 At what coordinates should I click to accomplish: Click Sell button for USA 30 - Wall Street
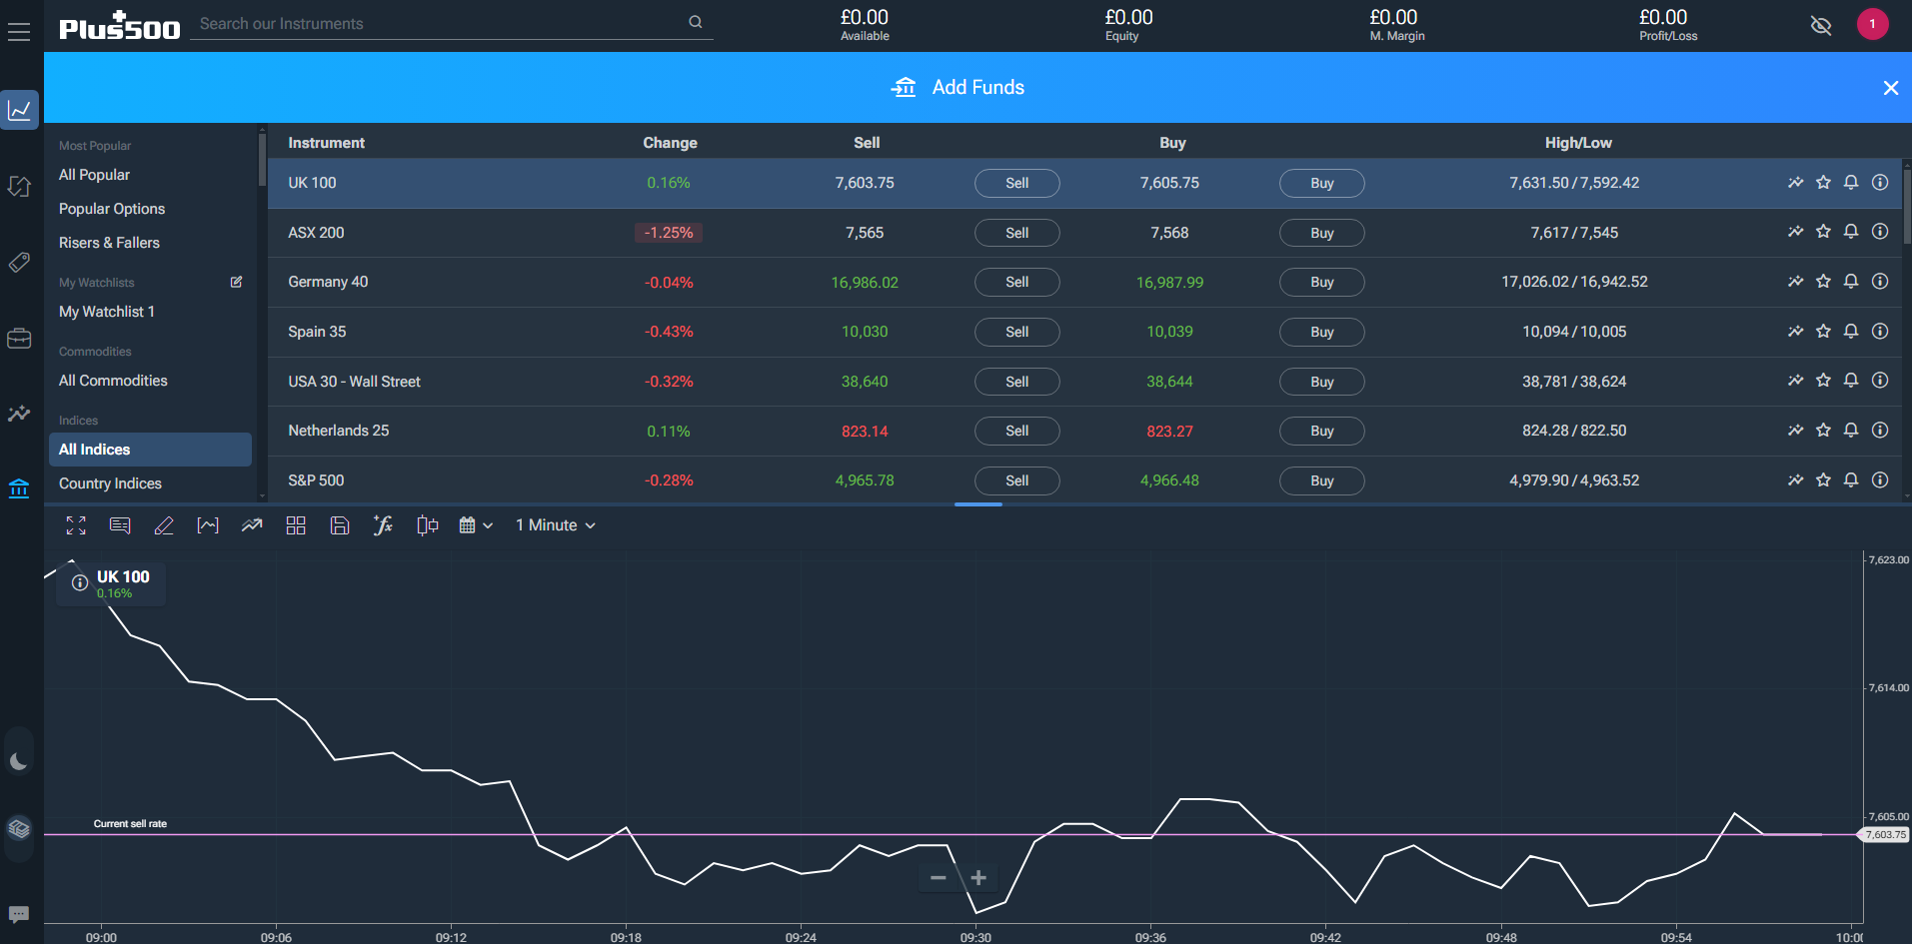pyautogui.click(x=1016, y=382)
